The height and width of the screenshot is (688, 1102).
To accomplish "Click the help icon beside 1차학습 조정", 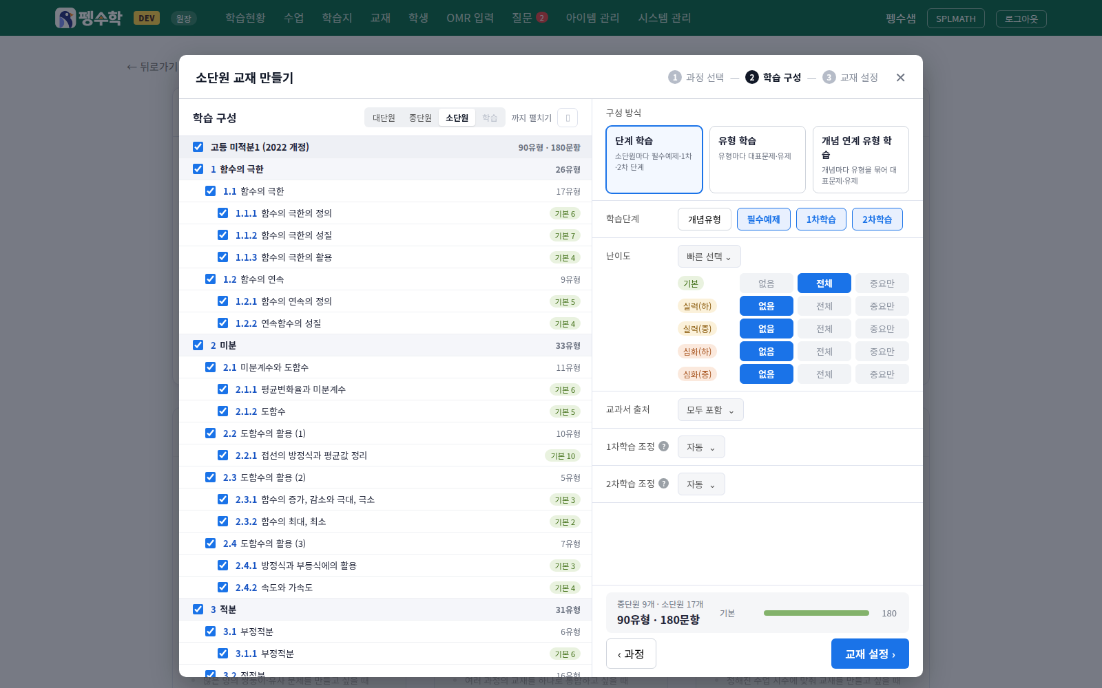I will click(x=663, y=446).
